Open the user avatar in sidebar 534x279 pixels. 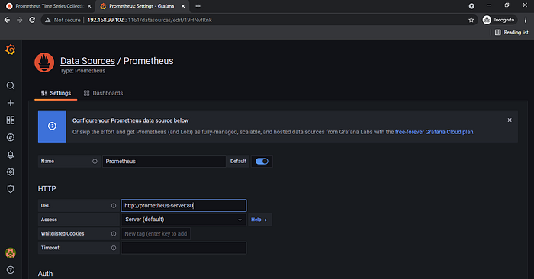coord(11,253)
